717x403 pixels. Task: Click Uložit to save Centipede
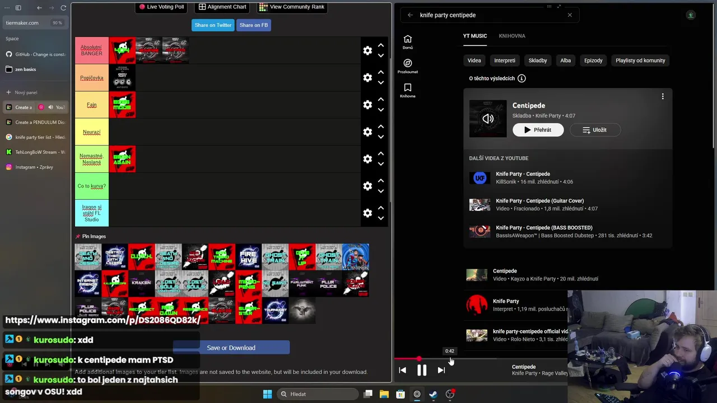[x=594, y=130]
